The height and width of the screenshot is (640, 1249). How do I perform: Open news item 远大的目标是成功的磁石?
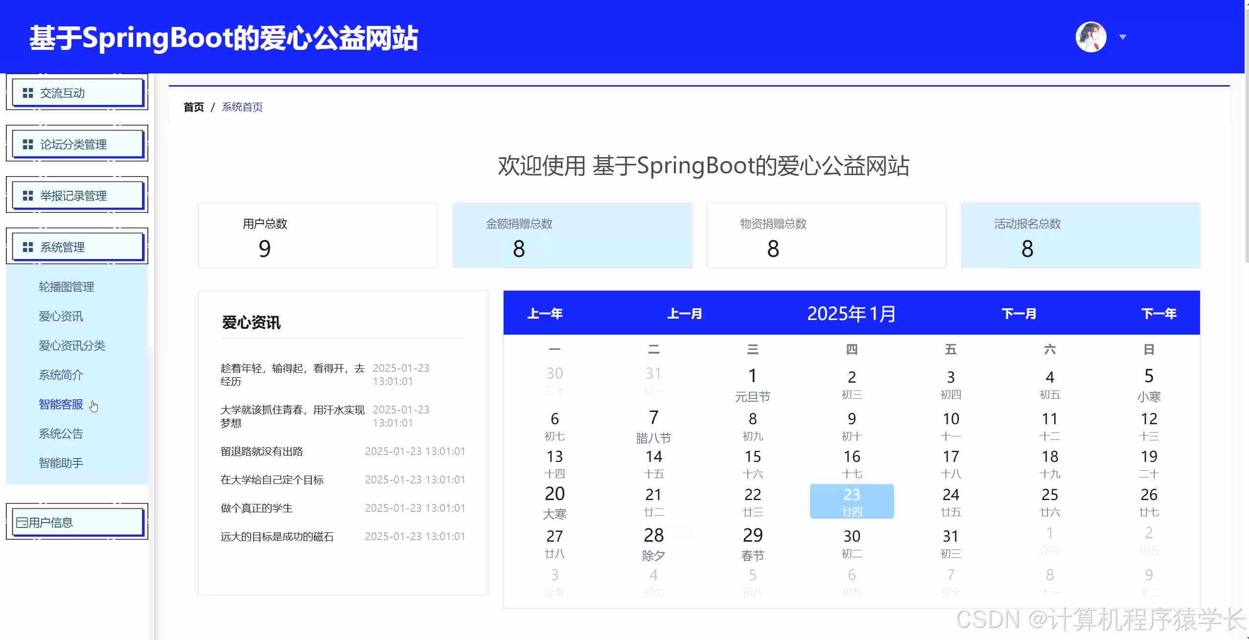pyautogui.click(x=277, y=536)
